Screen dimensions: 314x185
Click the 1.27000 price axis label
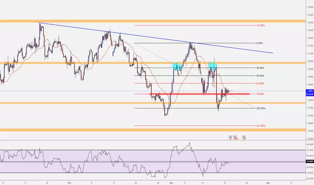click(310, 116)
